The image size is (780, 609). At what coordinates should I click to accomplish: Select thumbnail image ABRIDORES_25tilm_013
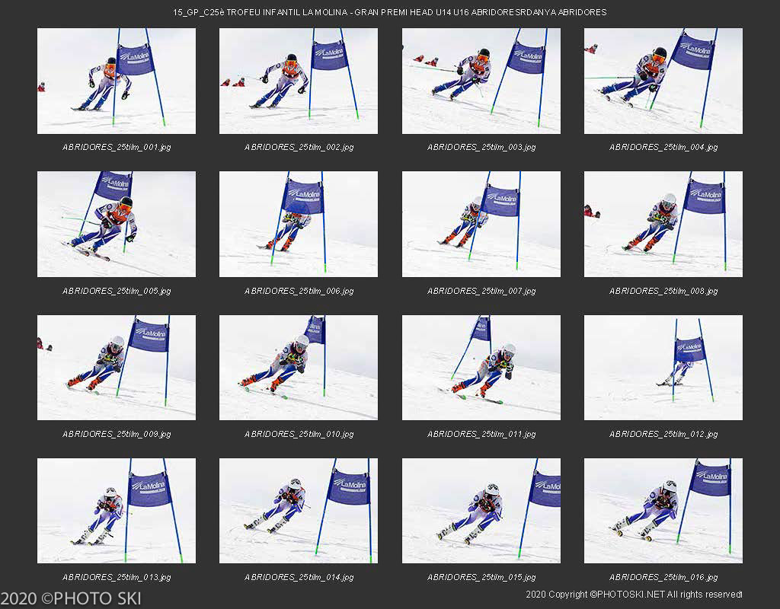click(x=116, y=510)
